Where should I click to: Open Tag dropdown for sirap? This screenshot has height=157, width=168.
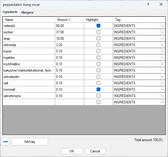[x=163, y=39]
